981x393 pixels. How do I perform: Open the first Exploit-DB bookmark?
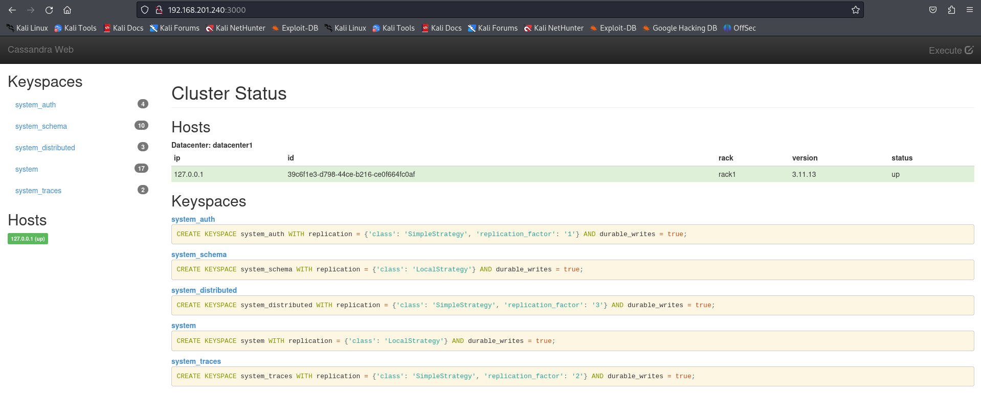point(295,28)
